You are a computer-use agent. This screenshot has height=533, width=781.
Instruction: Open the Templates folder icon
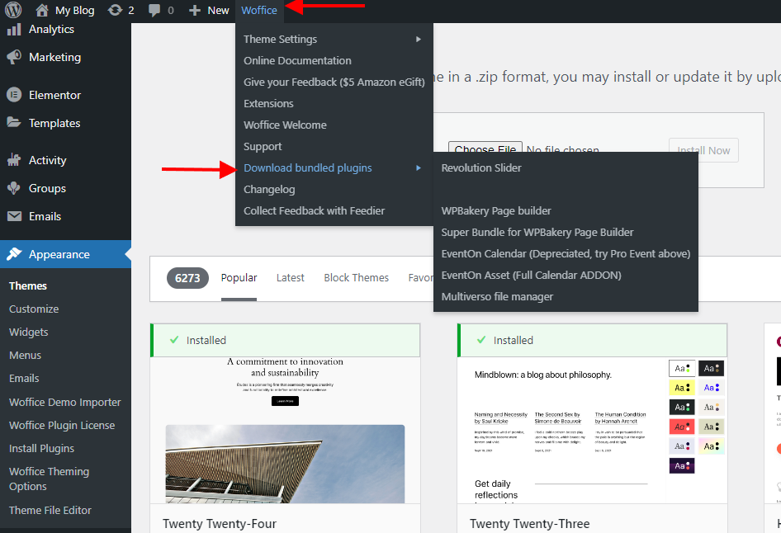14,123
